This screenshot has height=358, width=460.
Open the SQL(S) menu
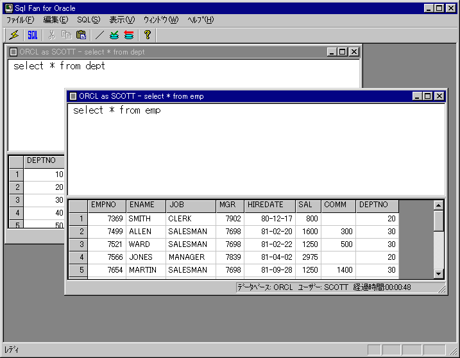point(89,20)
